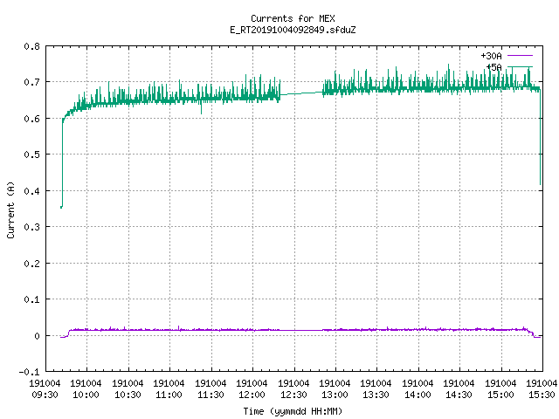Screen dimensions: 559x419
Task: Click the 0 y-axis tick label
Action: [37, 336]
